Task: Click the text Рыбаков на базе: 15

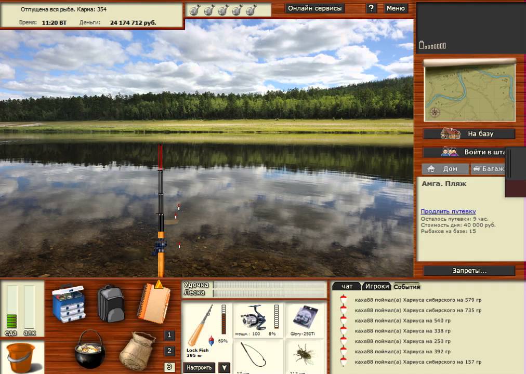Action: pyautogui.click(x=448, y=231)
